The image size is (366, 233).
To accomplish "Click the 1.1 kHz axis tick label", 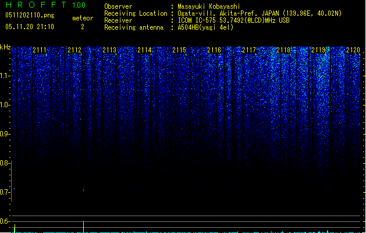I will point(5,76).
